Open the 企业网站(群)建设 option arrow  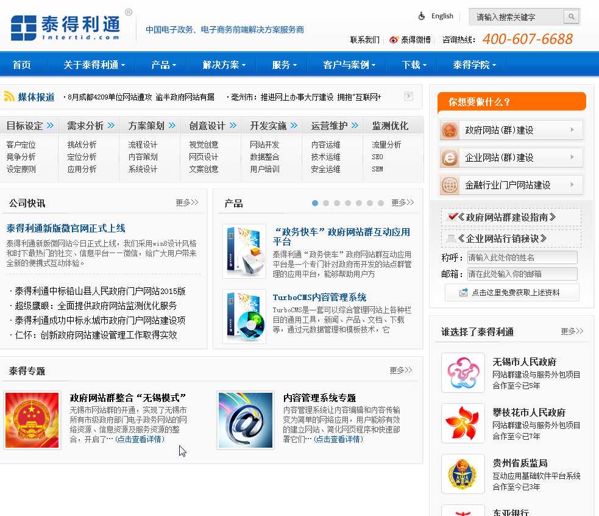tap(572, 157)
